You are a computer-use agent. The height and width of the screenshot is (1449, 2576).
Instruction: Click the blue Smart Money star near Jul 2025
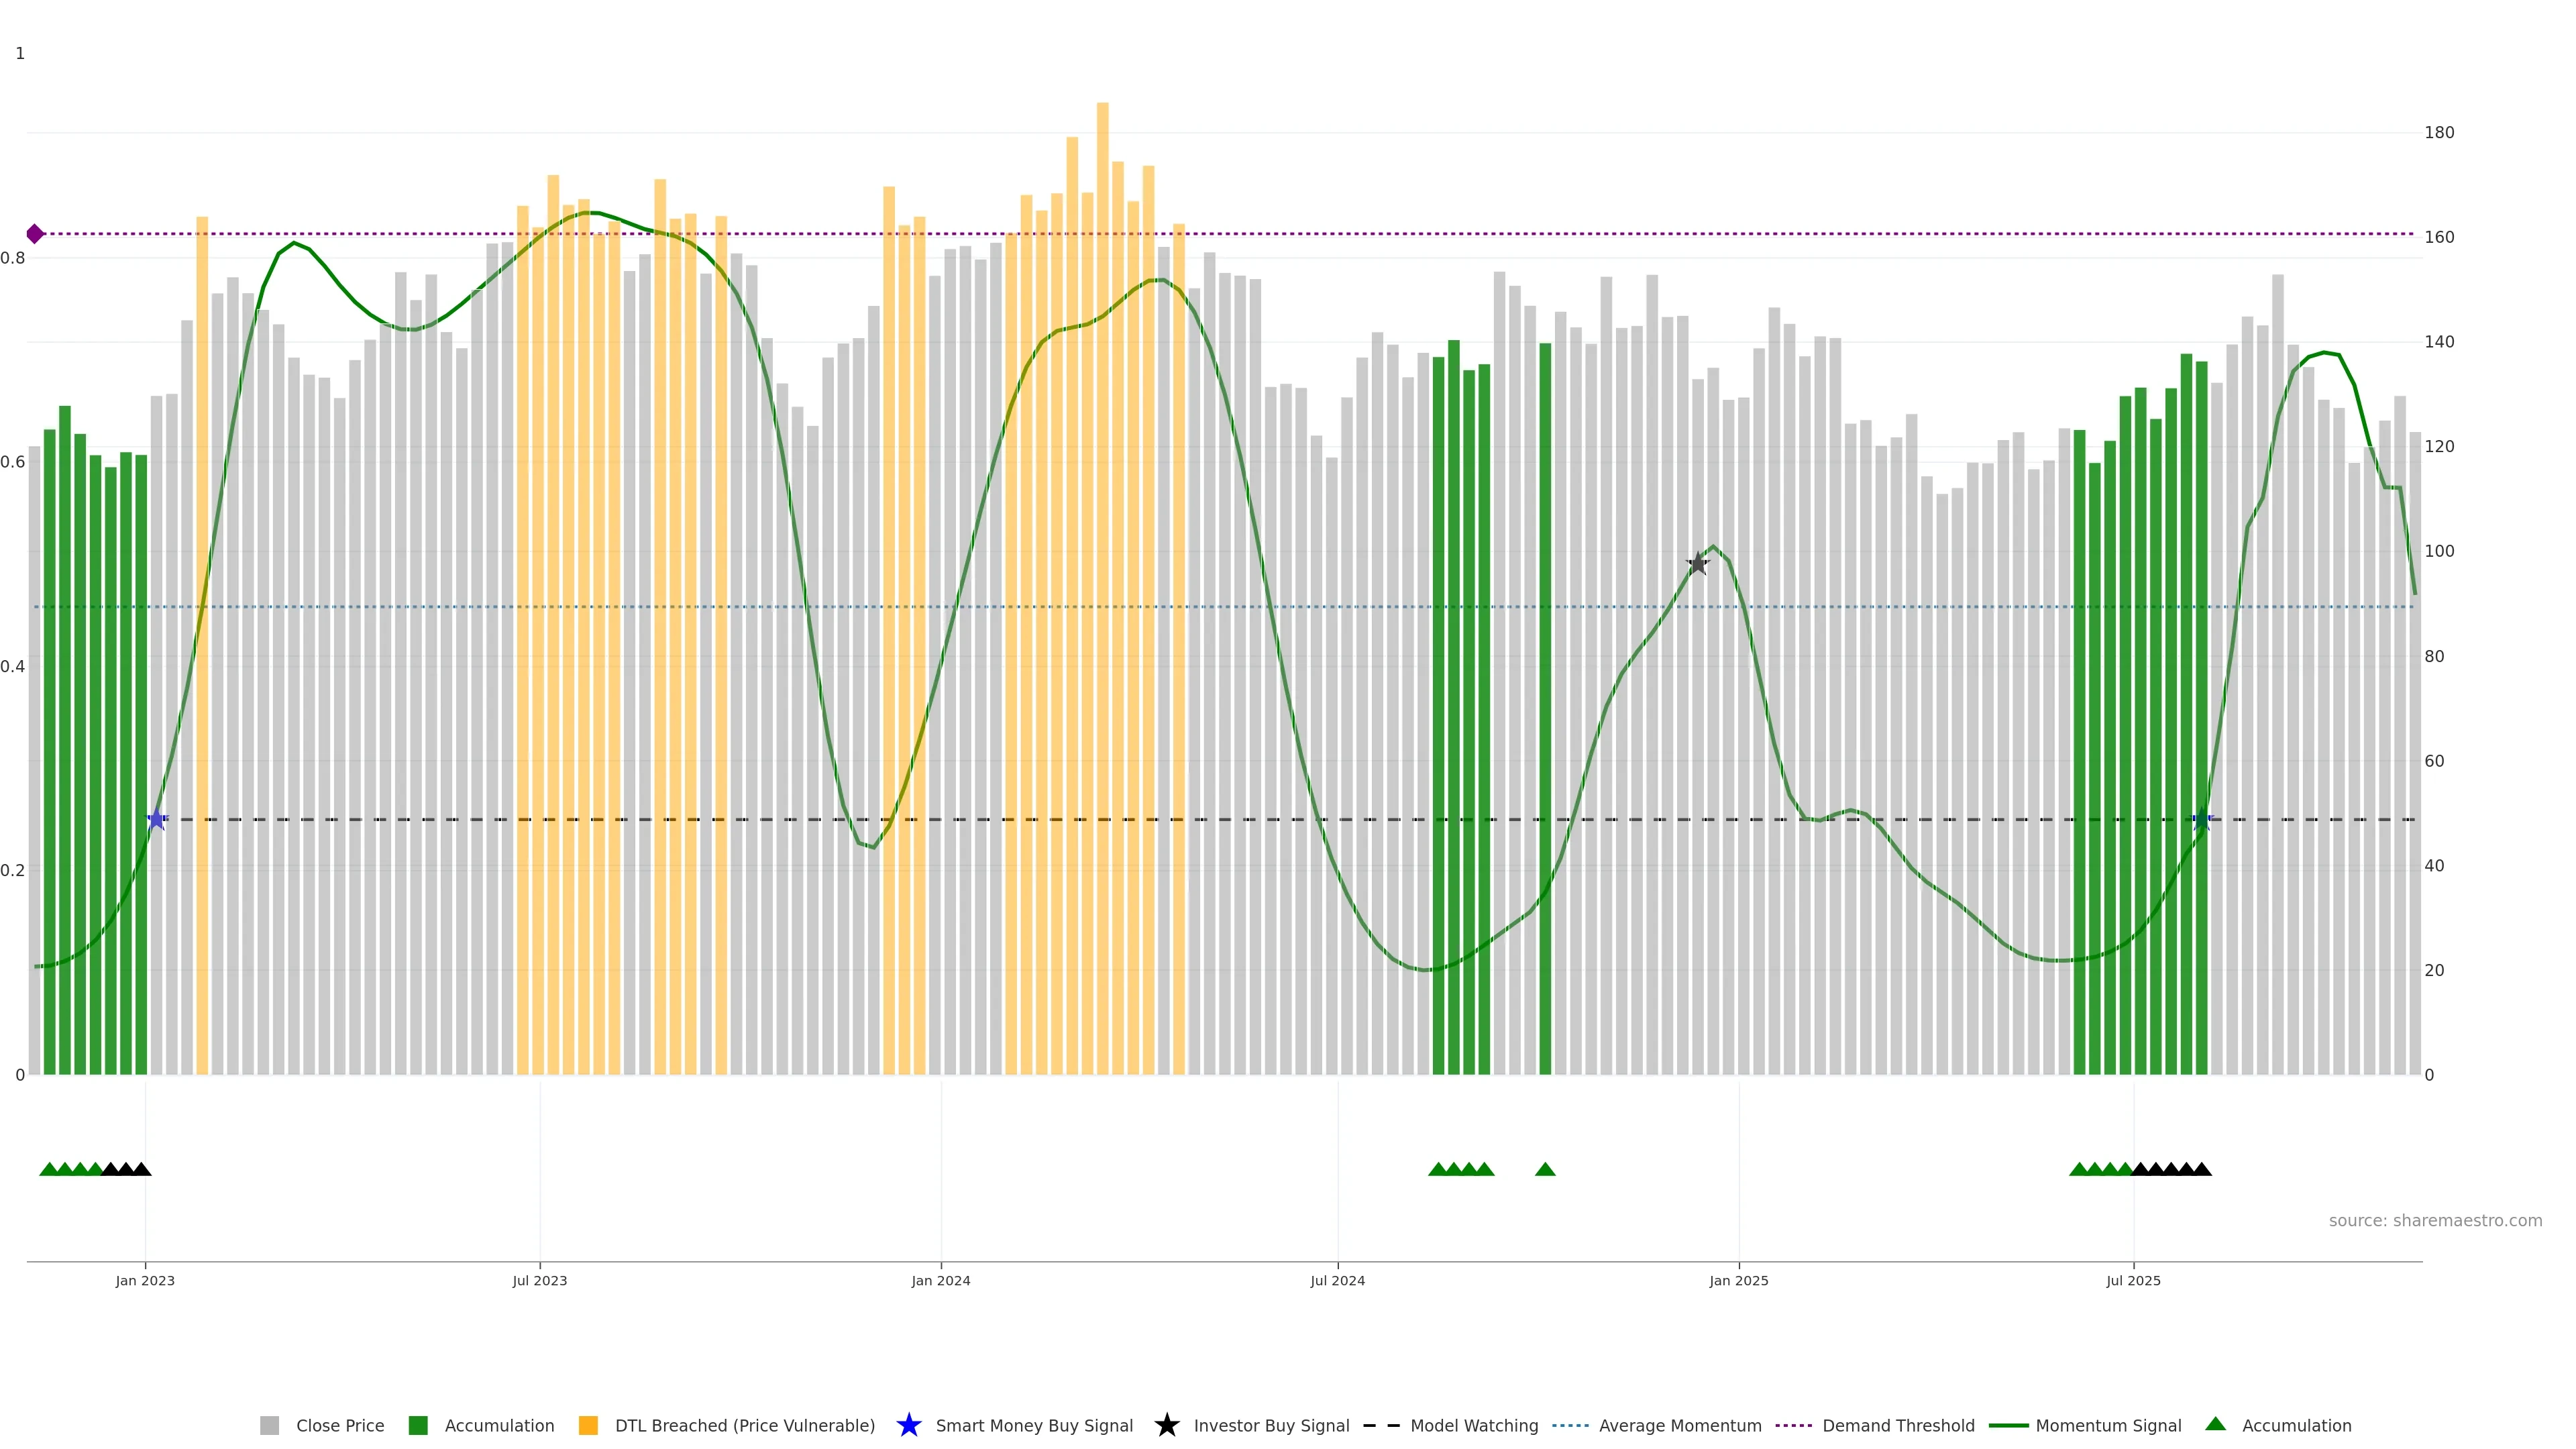(x=2202, y=819)
